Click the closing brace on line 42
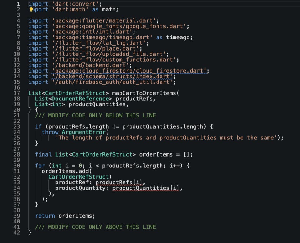Viewport: 300px width, 243px height. (30, 232)
